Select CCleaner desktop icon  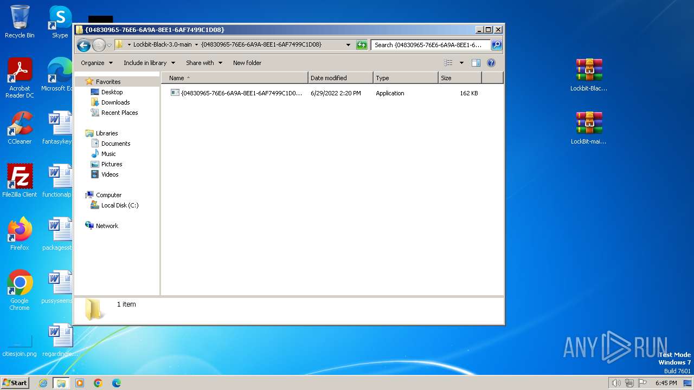coord(20,128)
